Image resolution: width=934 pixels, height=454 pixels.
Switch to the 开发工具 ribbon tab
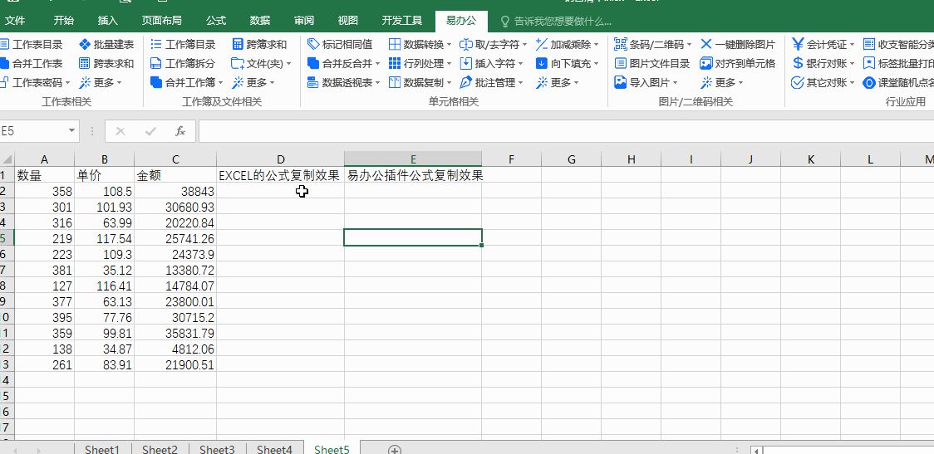click(402, 21)
